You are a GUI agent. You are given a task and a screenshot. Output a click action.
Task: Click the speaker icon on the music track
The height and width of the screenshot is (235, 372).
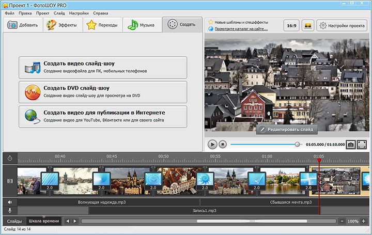[9, 202]
